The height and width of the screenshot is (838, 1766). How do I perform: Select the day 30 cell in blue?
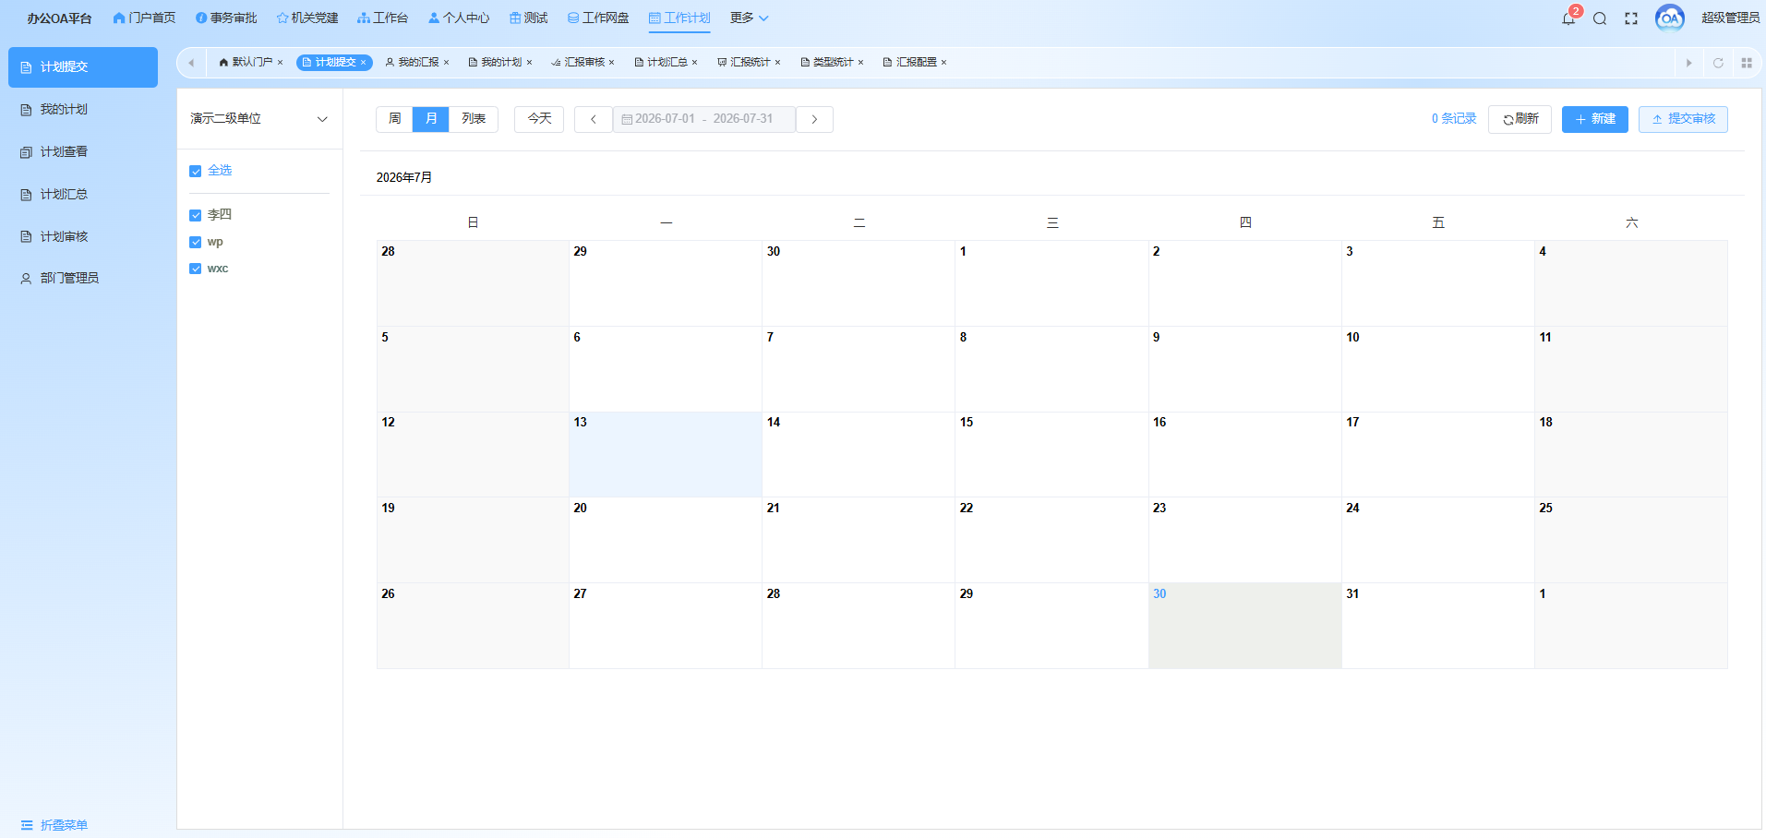1244,626
